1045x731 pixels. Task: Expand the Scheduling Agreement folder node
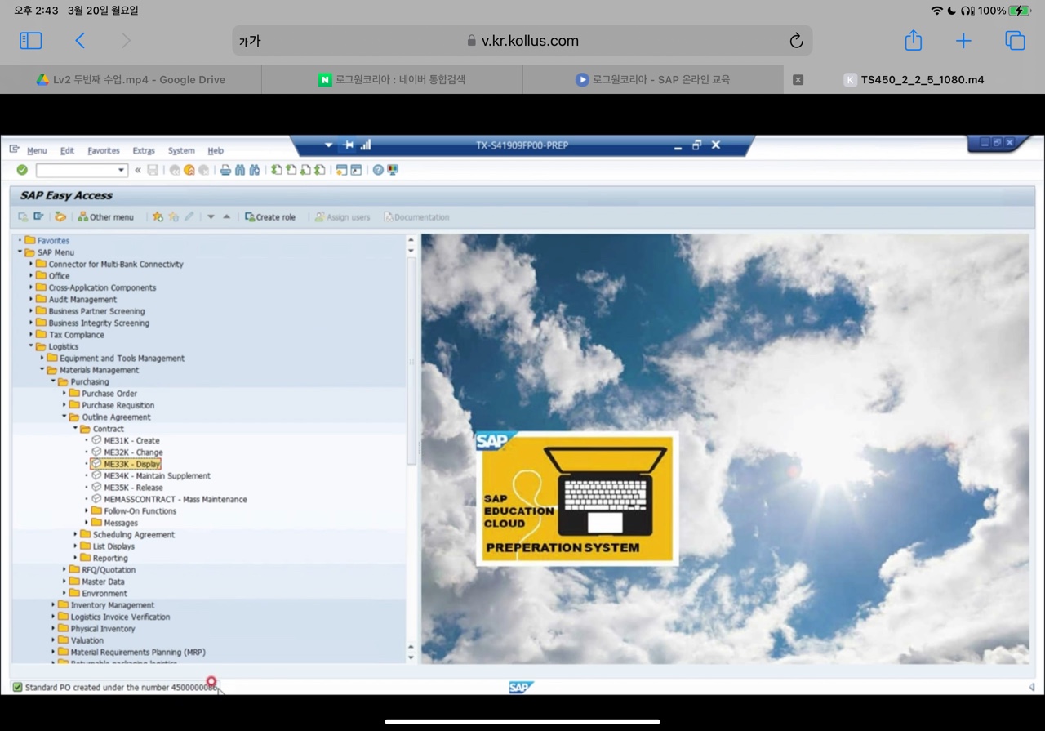coord(76,534)
